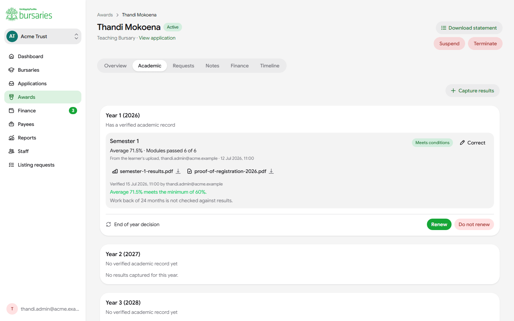514x321 pixels.
Task: Terminate the award
Action: 485,44
